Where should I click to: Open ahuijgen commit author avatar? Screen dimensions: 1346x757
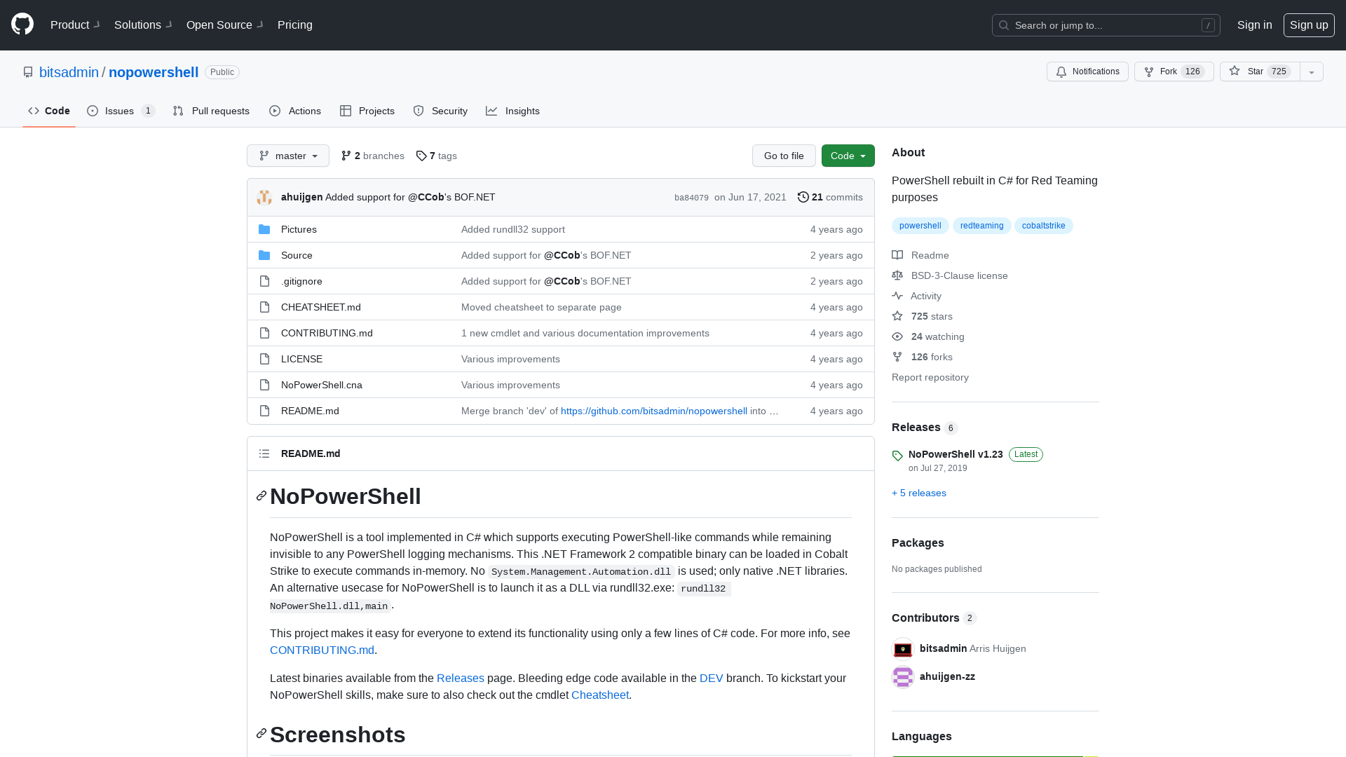tap(264, 197)
